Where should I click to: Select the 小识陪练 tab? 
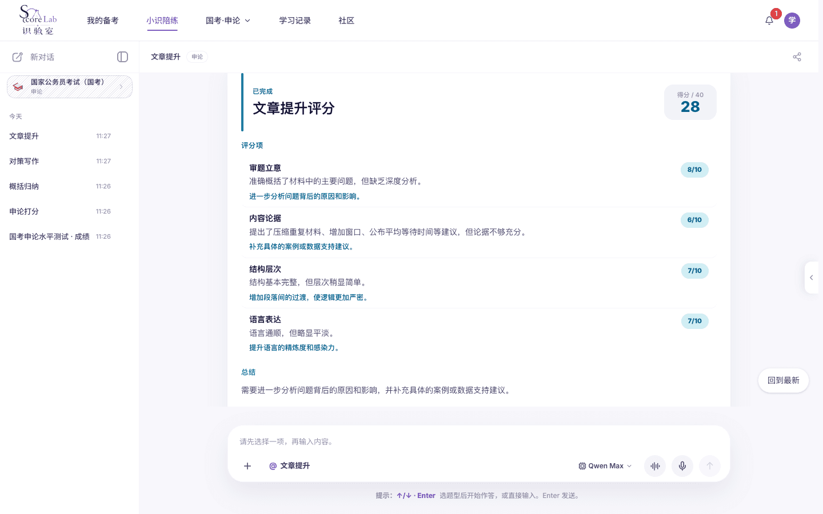tap(162, 21)
